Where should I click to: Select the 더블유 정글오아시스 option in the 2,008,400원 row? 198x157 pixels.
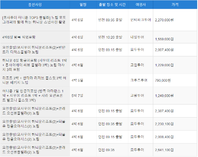34,137
